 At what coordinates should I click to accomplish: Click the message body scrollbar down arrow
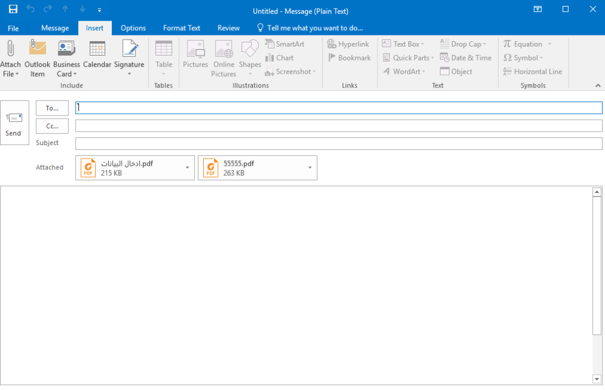point(597,379)
